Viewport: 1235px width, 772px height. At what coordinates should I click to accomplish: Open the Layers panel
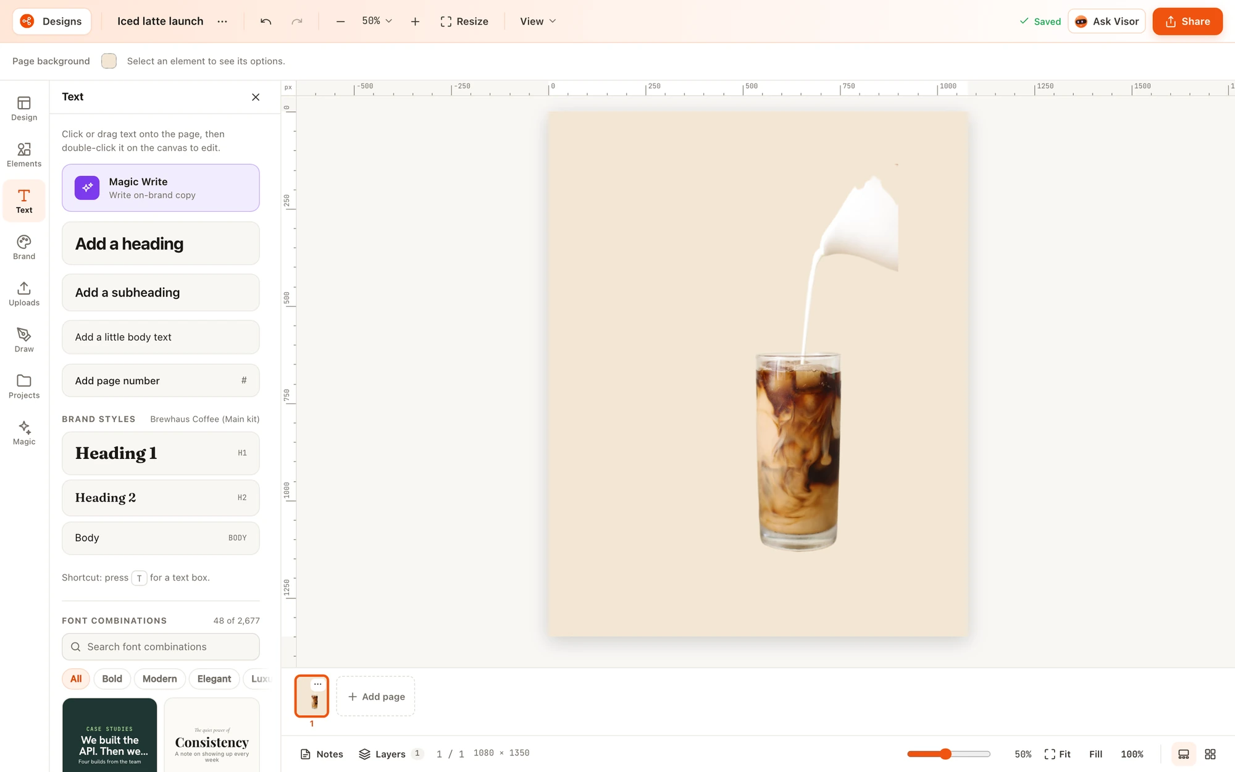coord(391,754)
